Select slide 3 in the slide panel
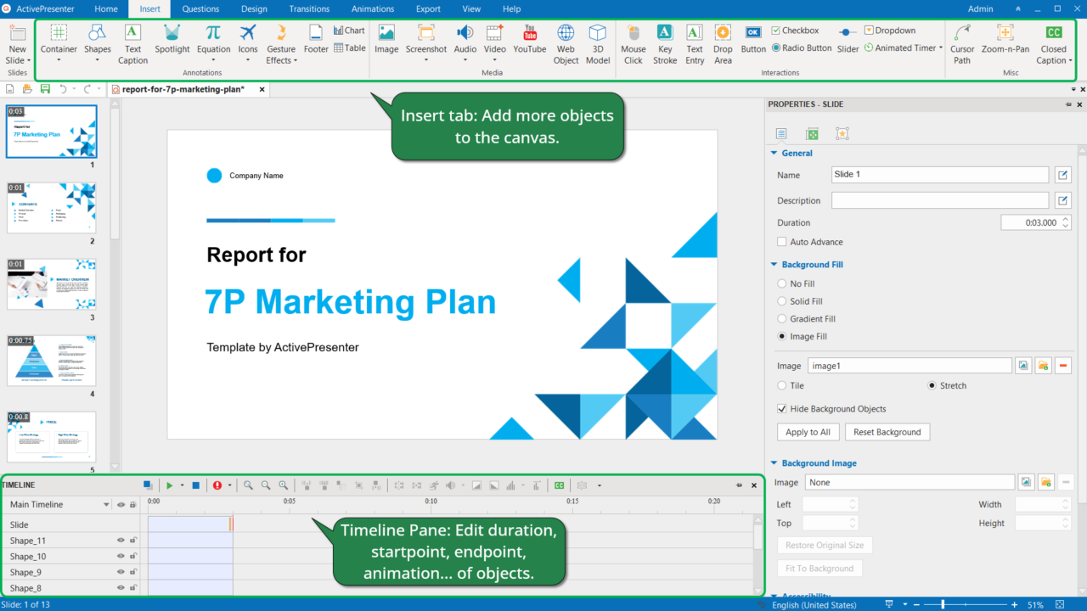This screenshot has width=1087, height=611. pyautogui.click(x=51, y=280)
